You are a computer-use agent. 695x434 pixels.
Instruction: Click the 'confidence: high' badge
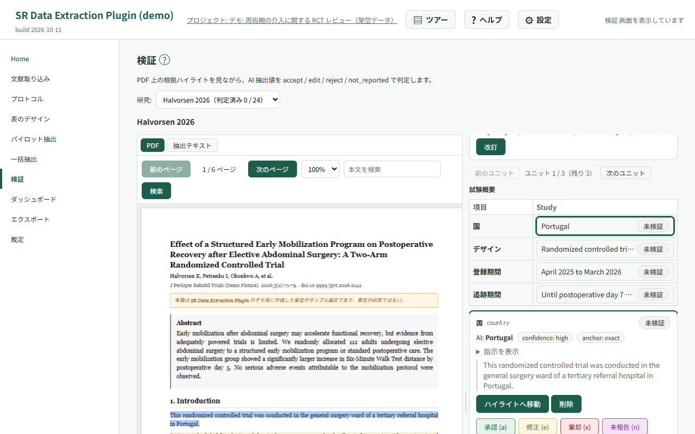click(x=545, y=338)
